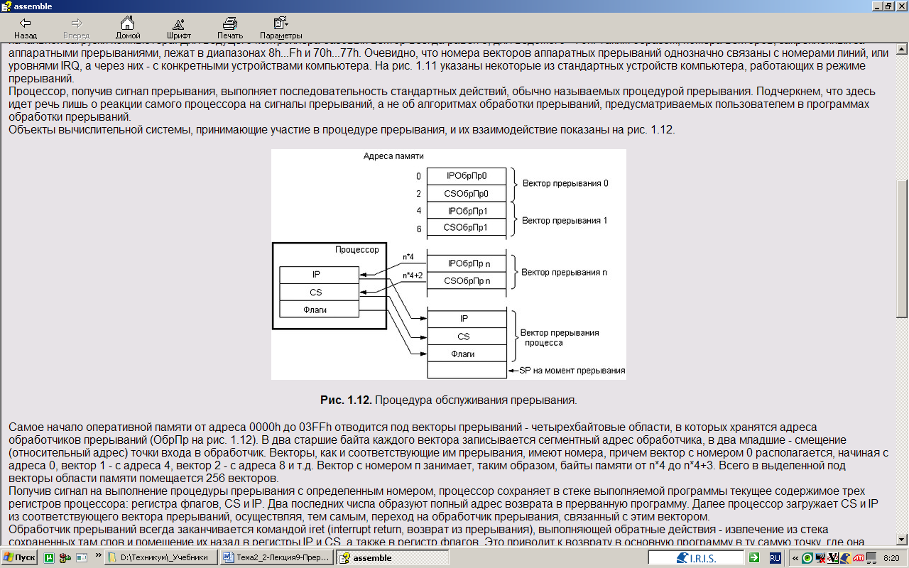Viewport: 909px width, 568px height.
Task: Switch to D:\Техникум\_Учебники folder window
Action: click(x=162, y=558)
